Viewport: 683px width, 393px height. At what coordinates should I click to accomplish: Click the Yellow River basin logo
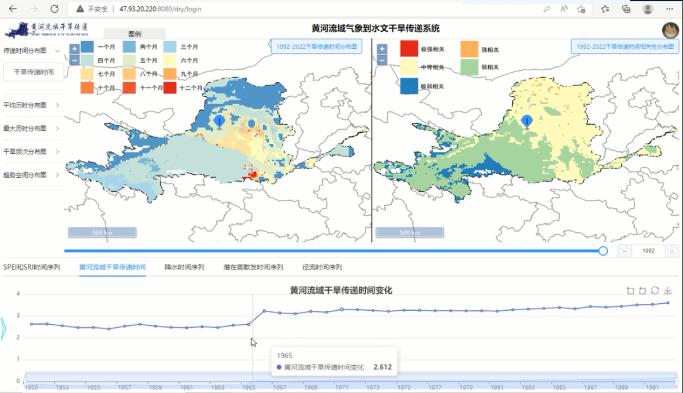point(46,30)
